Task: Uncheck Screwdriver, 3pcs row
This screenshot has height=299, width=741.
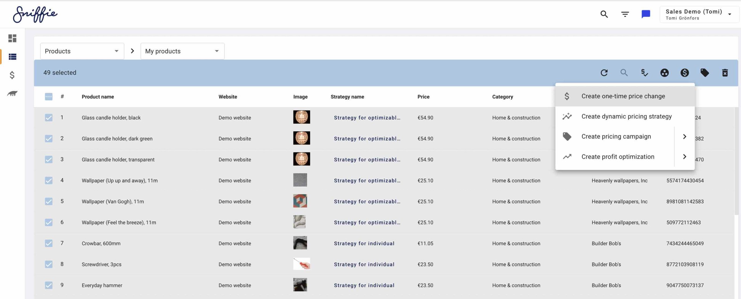Action: click(49, 264)
